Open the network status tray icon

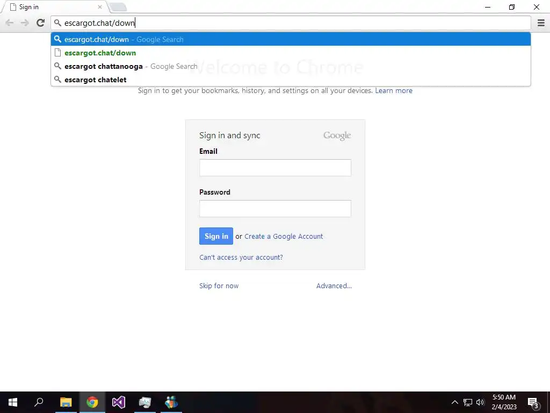[468, 402]
